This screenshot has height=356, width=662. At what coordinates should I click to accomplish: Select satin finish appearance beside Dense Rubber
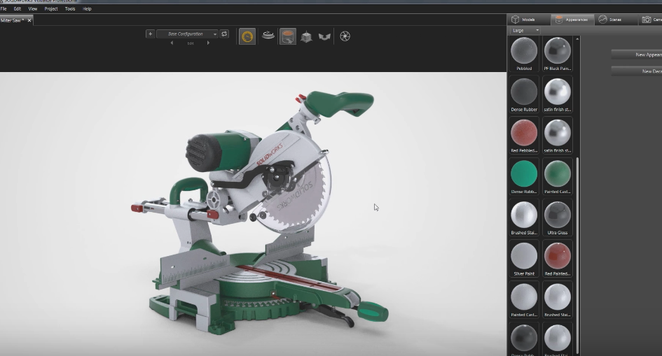coord(558,95)
